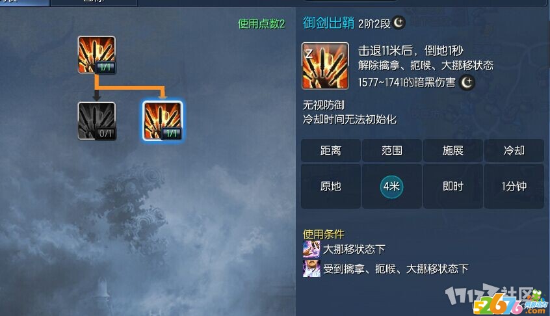Click the 御剑出鞘 skill title
The width and height of the screenshot is (550, 316).
click(x=328, y=23)
